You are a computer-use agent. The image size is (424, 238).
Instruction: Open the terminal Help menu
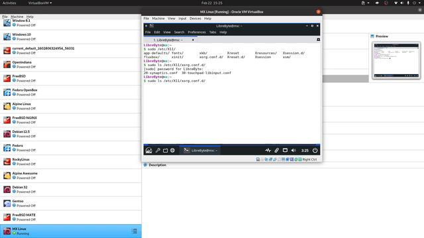pos(223,32)
